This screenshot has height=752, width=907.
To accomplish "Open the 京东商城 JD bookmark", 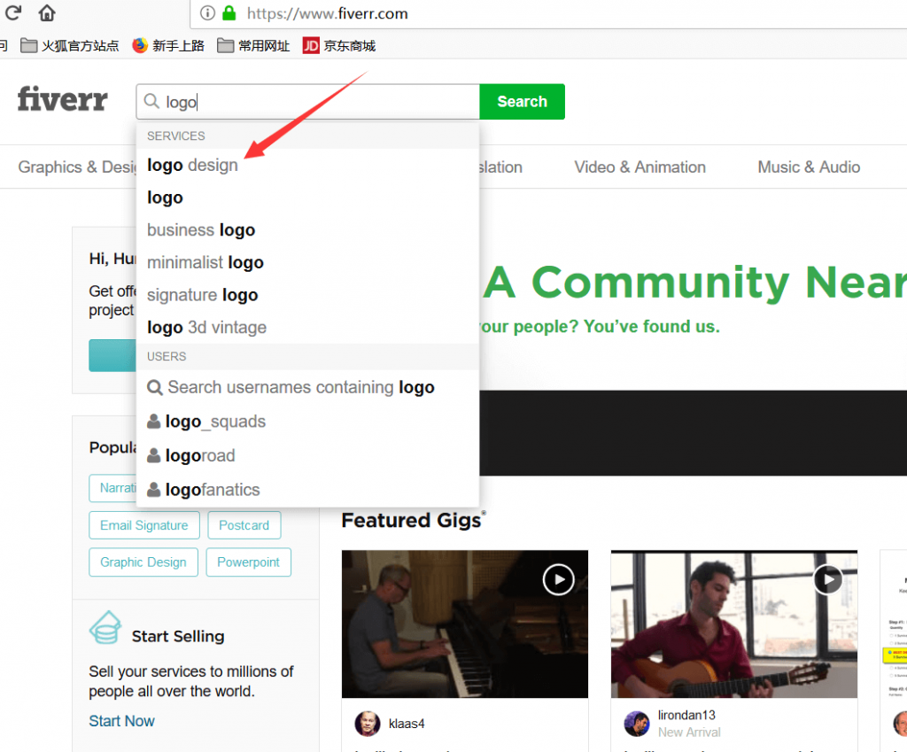I will (339, 46).
